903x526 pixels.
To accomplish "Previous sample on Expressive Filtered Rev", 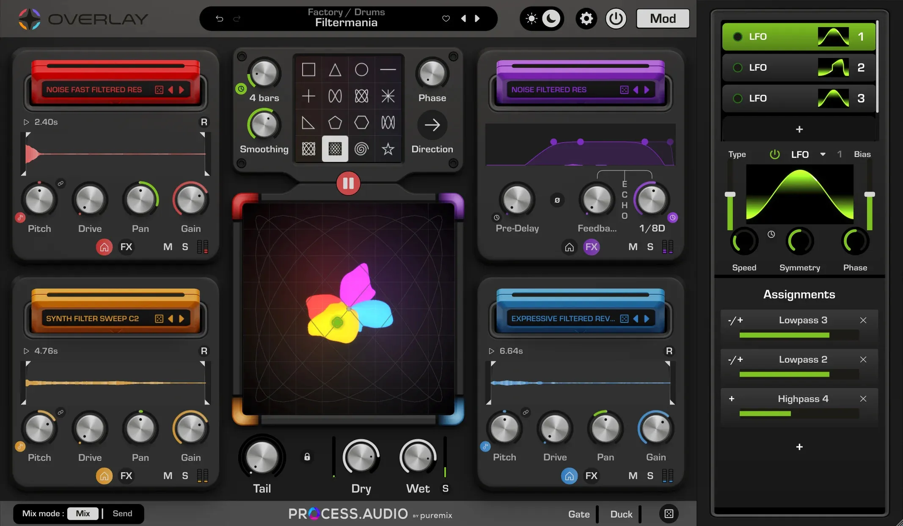I will coord(636,319).
